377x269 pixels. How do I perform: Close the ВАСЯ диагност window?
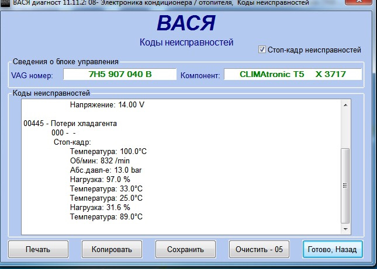click(x=359, y=2)
